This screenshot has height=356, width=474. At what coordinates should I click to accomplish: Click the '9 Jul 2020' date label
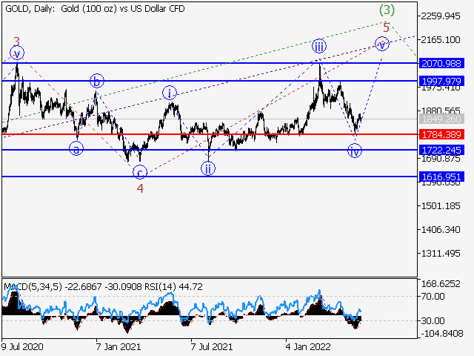(22, 346)
